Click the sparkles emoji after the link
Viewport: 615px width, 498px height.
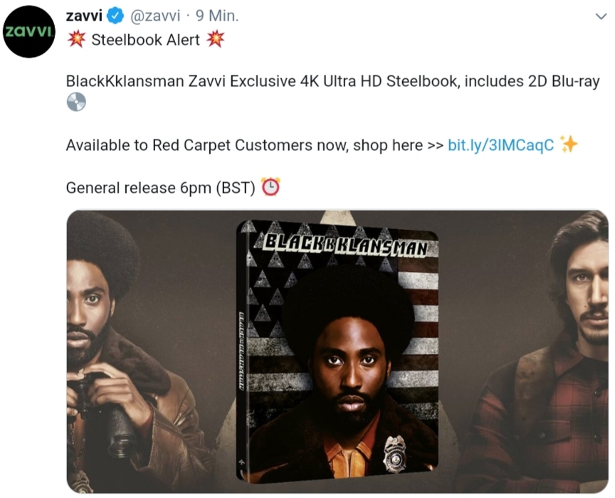tap(568, 144)
